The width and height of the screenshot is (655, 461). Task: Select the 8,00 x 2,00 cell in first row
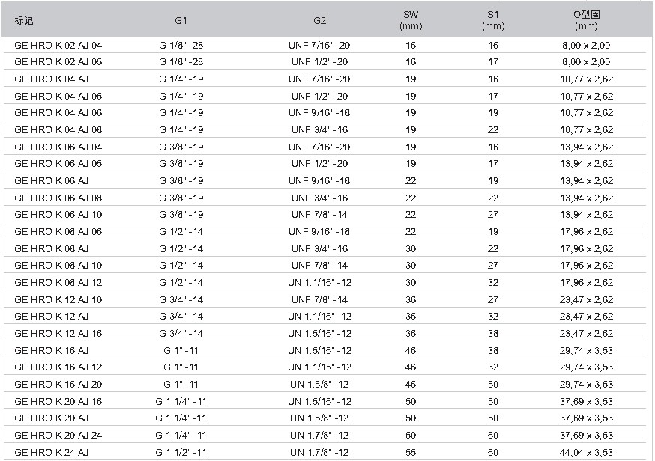pyautogui.click(x=586, y=45)
